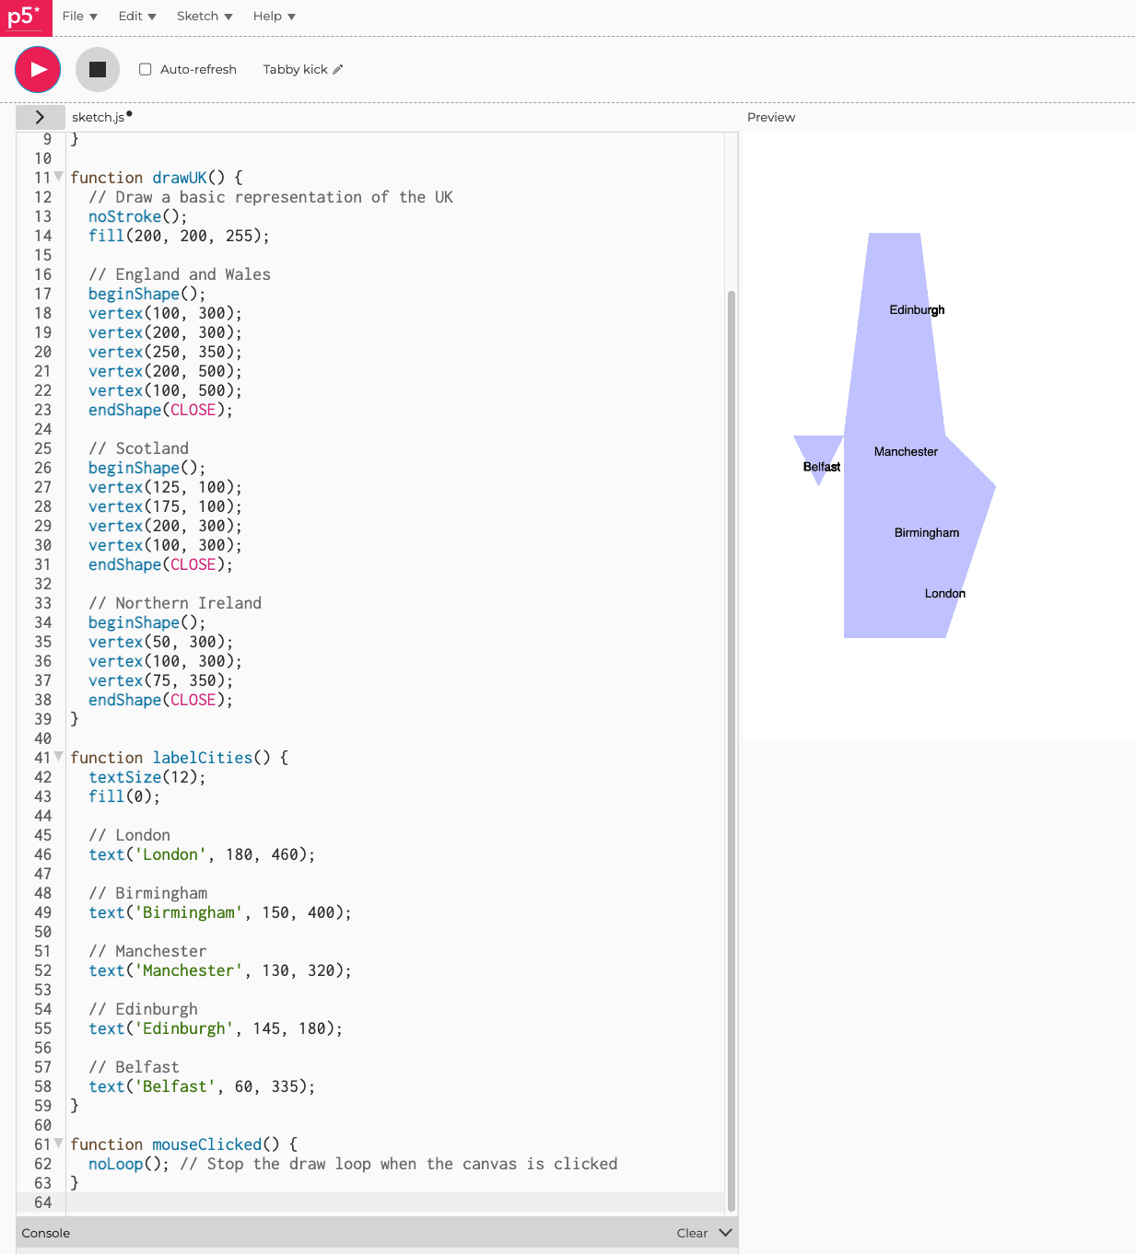Expand the sidebar file list chevron
The image size is (1136, 1254).
40,117
